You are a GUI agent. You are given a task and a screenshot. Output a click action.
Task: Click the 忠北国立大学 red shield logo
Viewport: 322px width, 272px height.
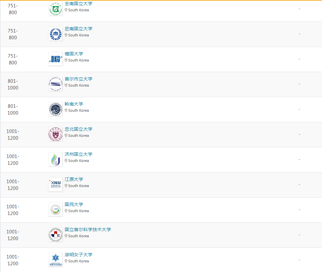point(55,134)
